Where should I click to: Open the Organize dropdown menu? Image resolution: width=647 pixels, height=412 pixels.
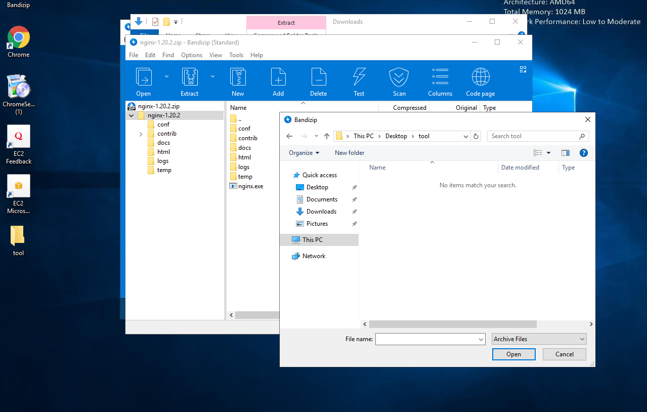pyautogui.click(x=304, y=153)
